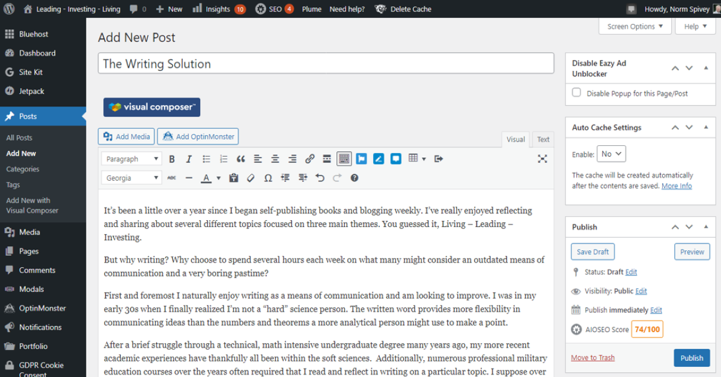This screenshot has width=721, height=377.
Task: Open the Insights admin bar item
Action: [x=219, y=8]
